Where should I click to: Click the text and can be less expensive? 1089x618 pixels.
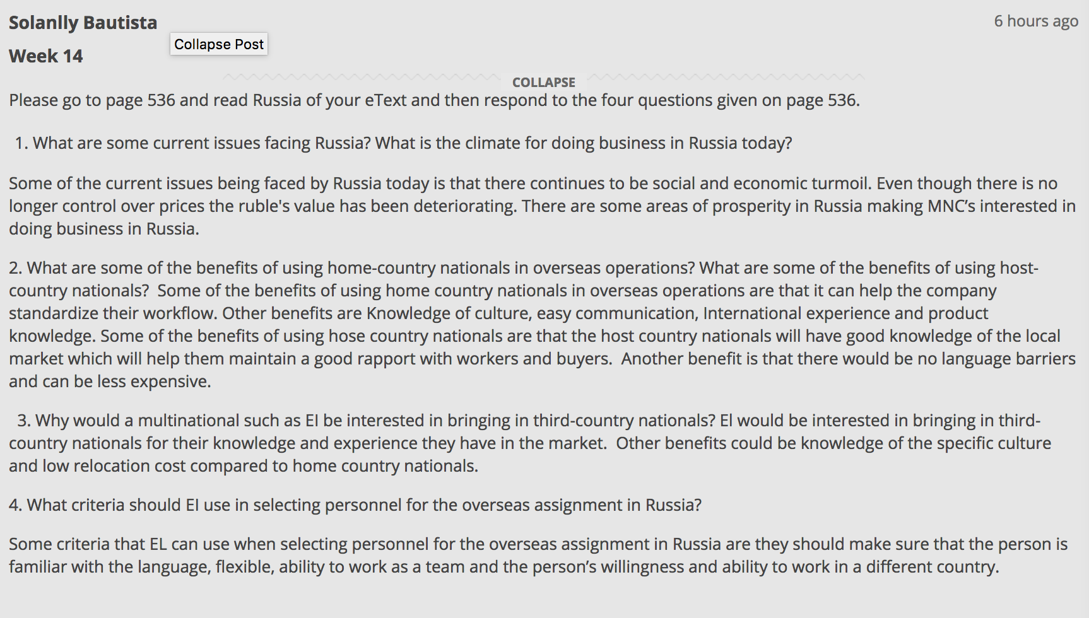pyautogui.click(x=110, y=382)
